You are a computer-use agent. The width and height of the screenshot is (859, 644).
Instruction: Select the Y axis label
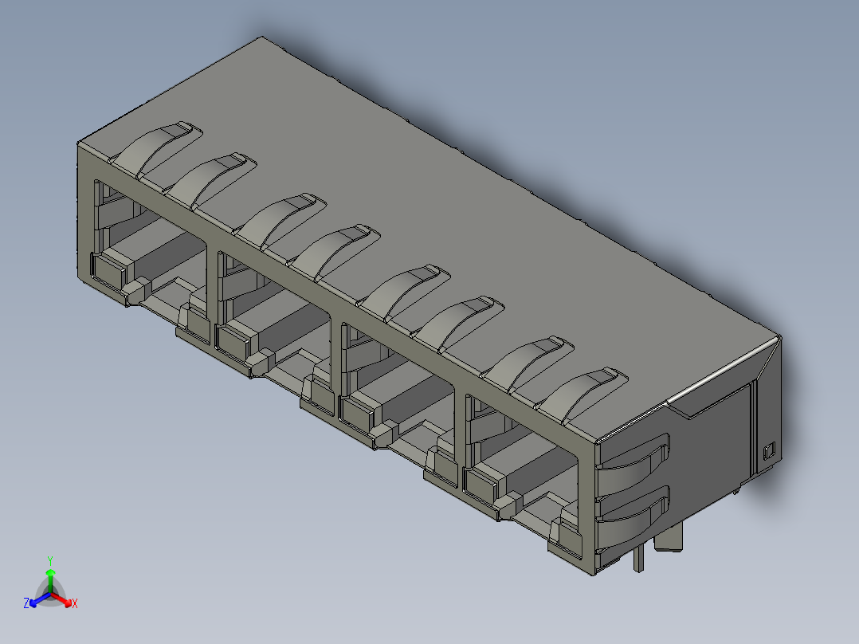click(x=50, y=561)
